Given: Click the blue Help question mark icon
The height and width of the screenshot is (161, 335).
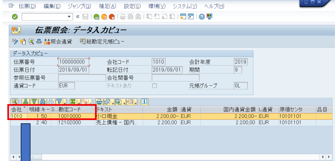Looking at the screenshot, I should pyautogui.click(x=201, y=17).
